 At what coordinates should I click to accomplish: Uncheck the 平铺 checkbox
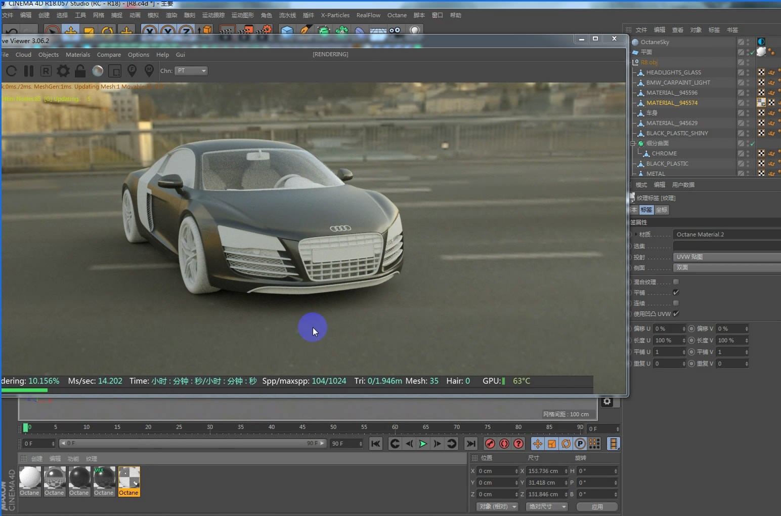[x=676, y=293]
